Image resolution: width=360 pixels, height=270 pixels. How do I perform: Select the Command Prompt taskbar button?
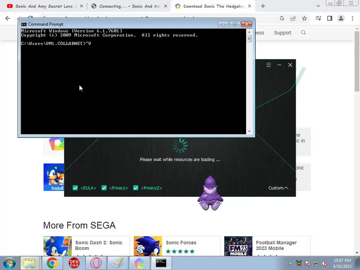pos(161,263)
